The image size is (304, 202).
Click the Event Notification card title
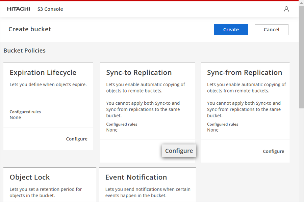pyautogui.click(x=136, y=177)
